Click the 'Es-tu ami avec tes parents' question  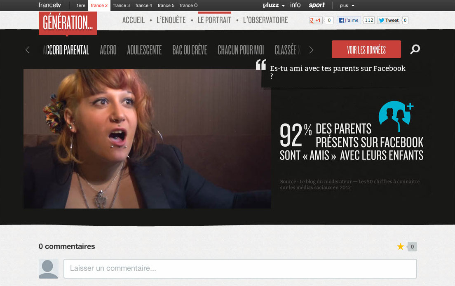[x=338, y=72]
